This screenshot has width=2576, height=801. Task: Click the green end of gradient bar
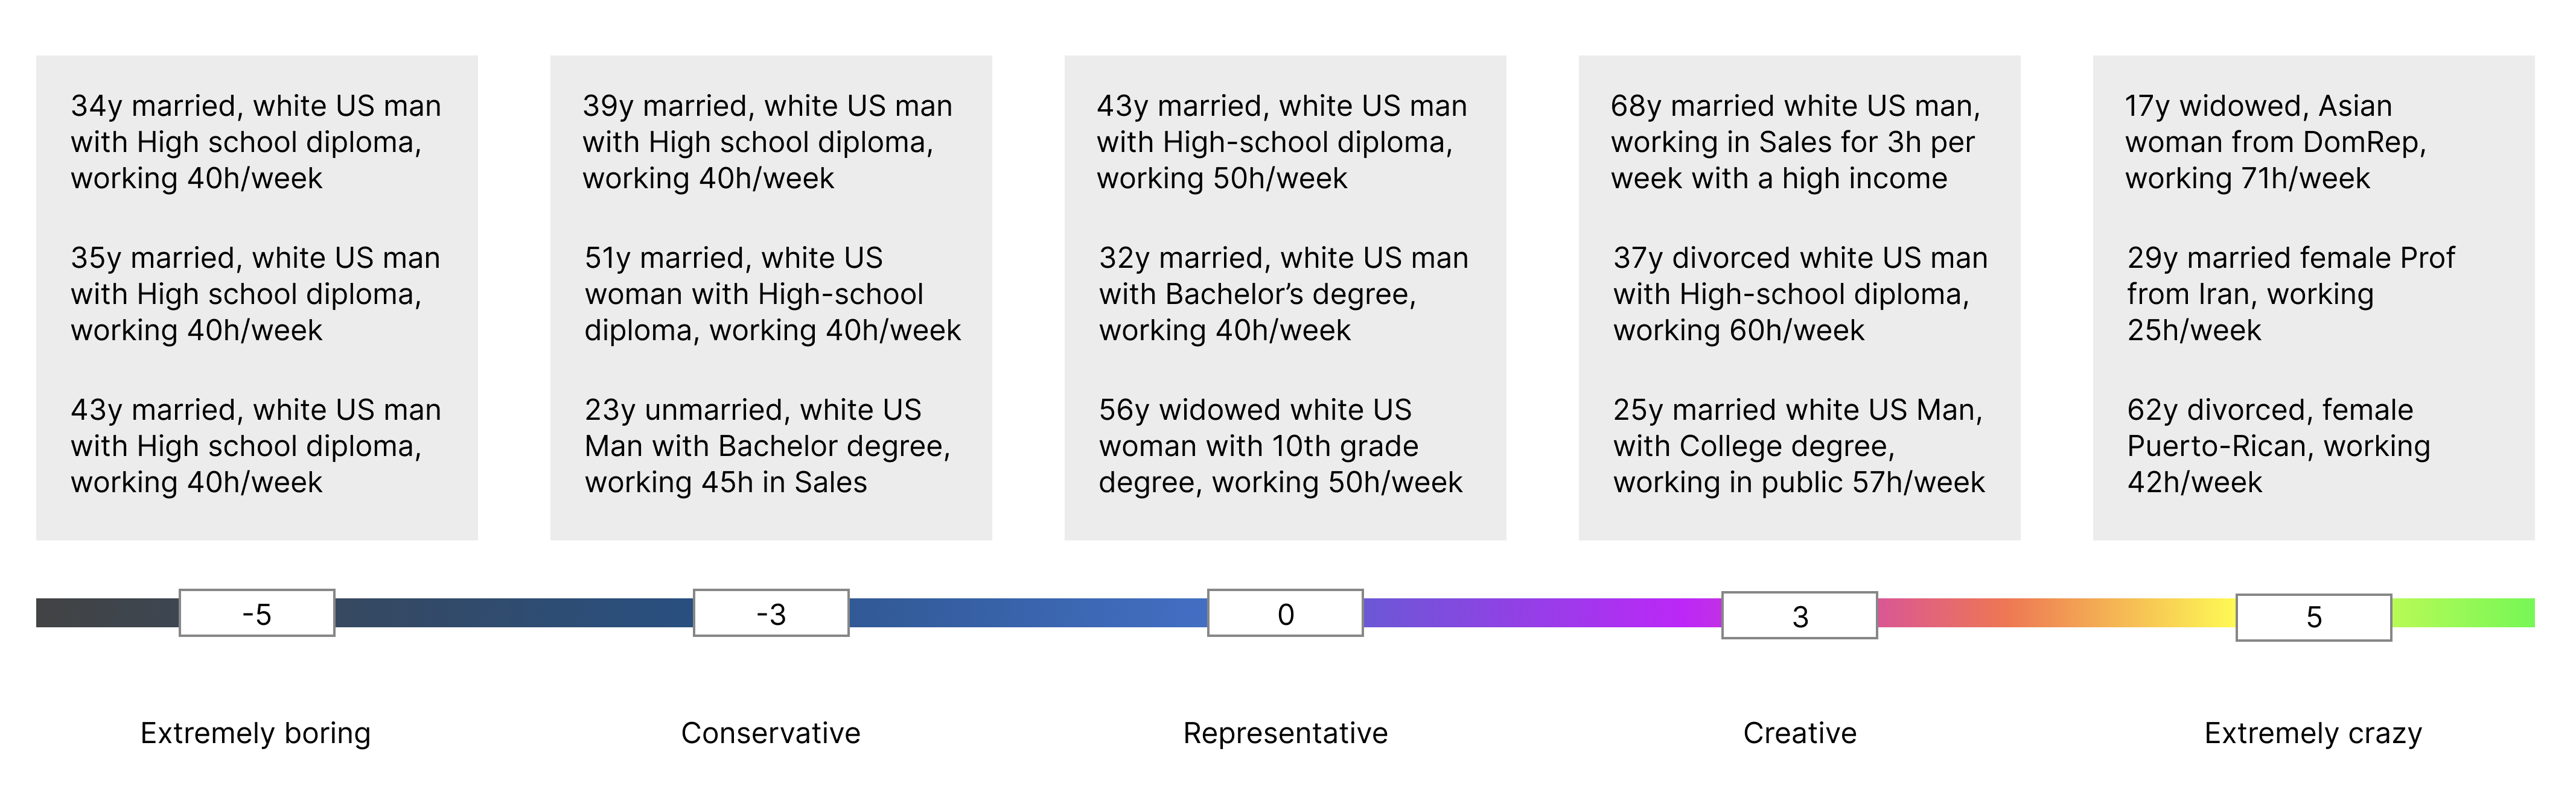point(2463,612)
